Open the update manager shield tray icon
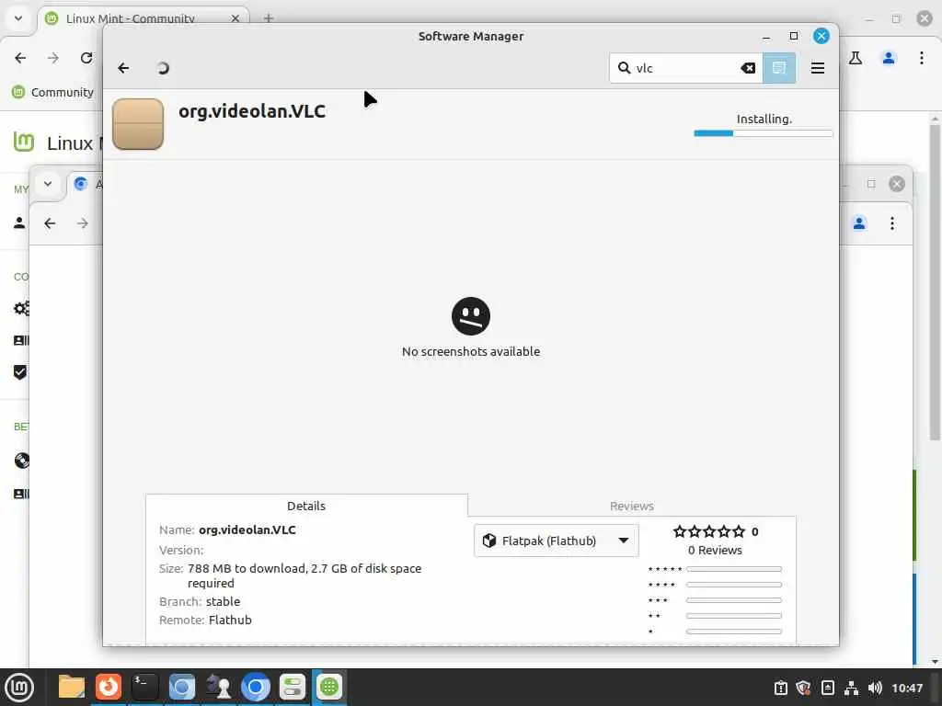The width and height of the screenshot is (942, 706). [x=804, y=688]
